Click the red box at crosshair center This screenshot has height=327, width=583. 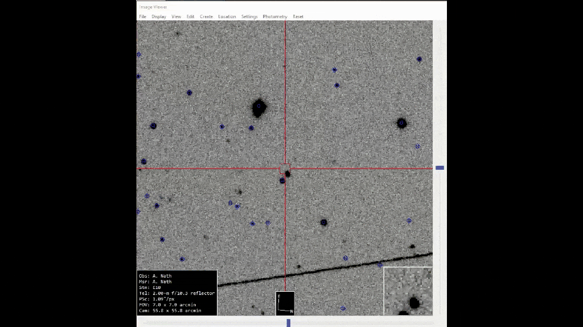click(285, 168)
